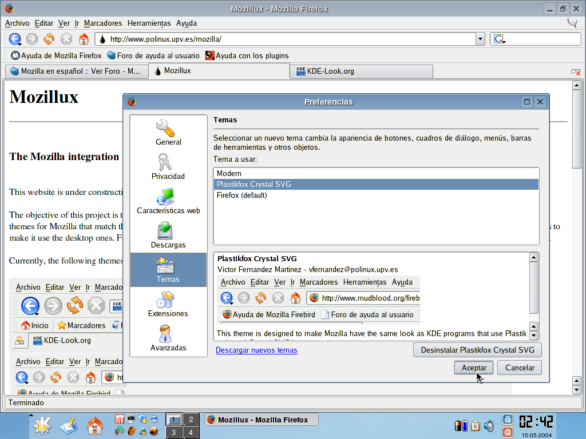Click the battery monitor tray icon
This screenshot has height=439, width=586.
tap(461, 425)
